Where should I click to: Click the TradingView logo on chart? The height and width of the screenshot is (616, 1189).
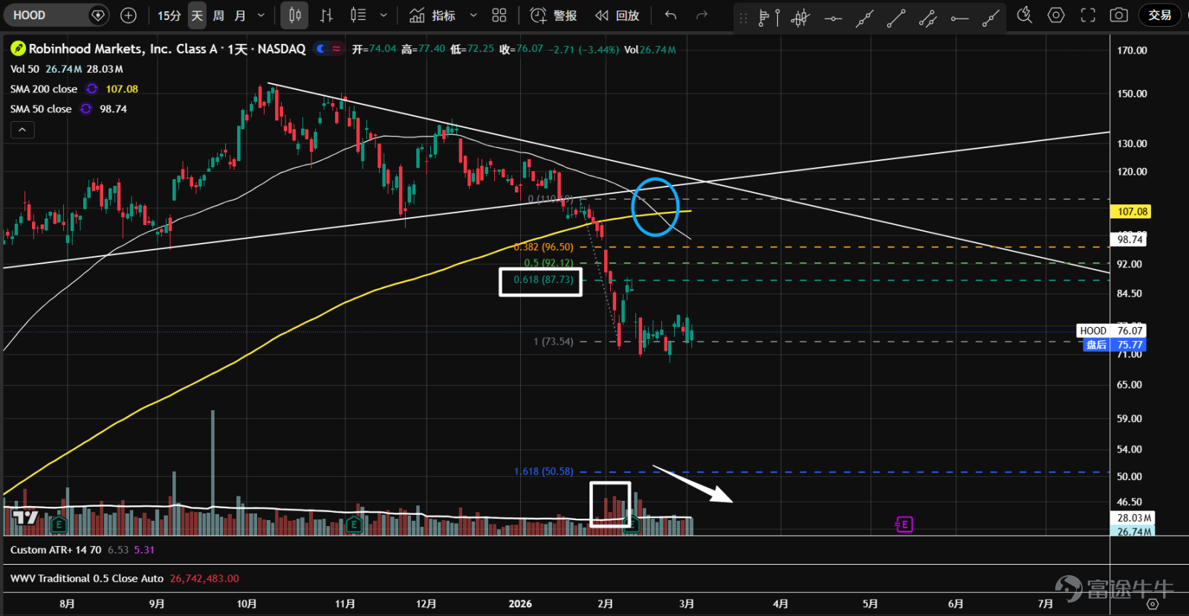click(26, 517)
